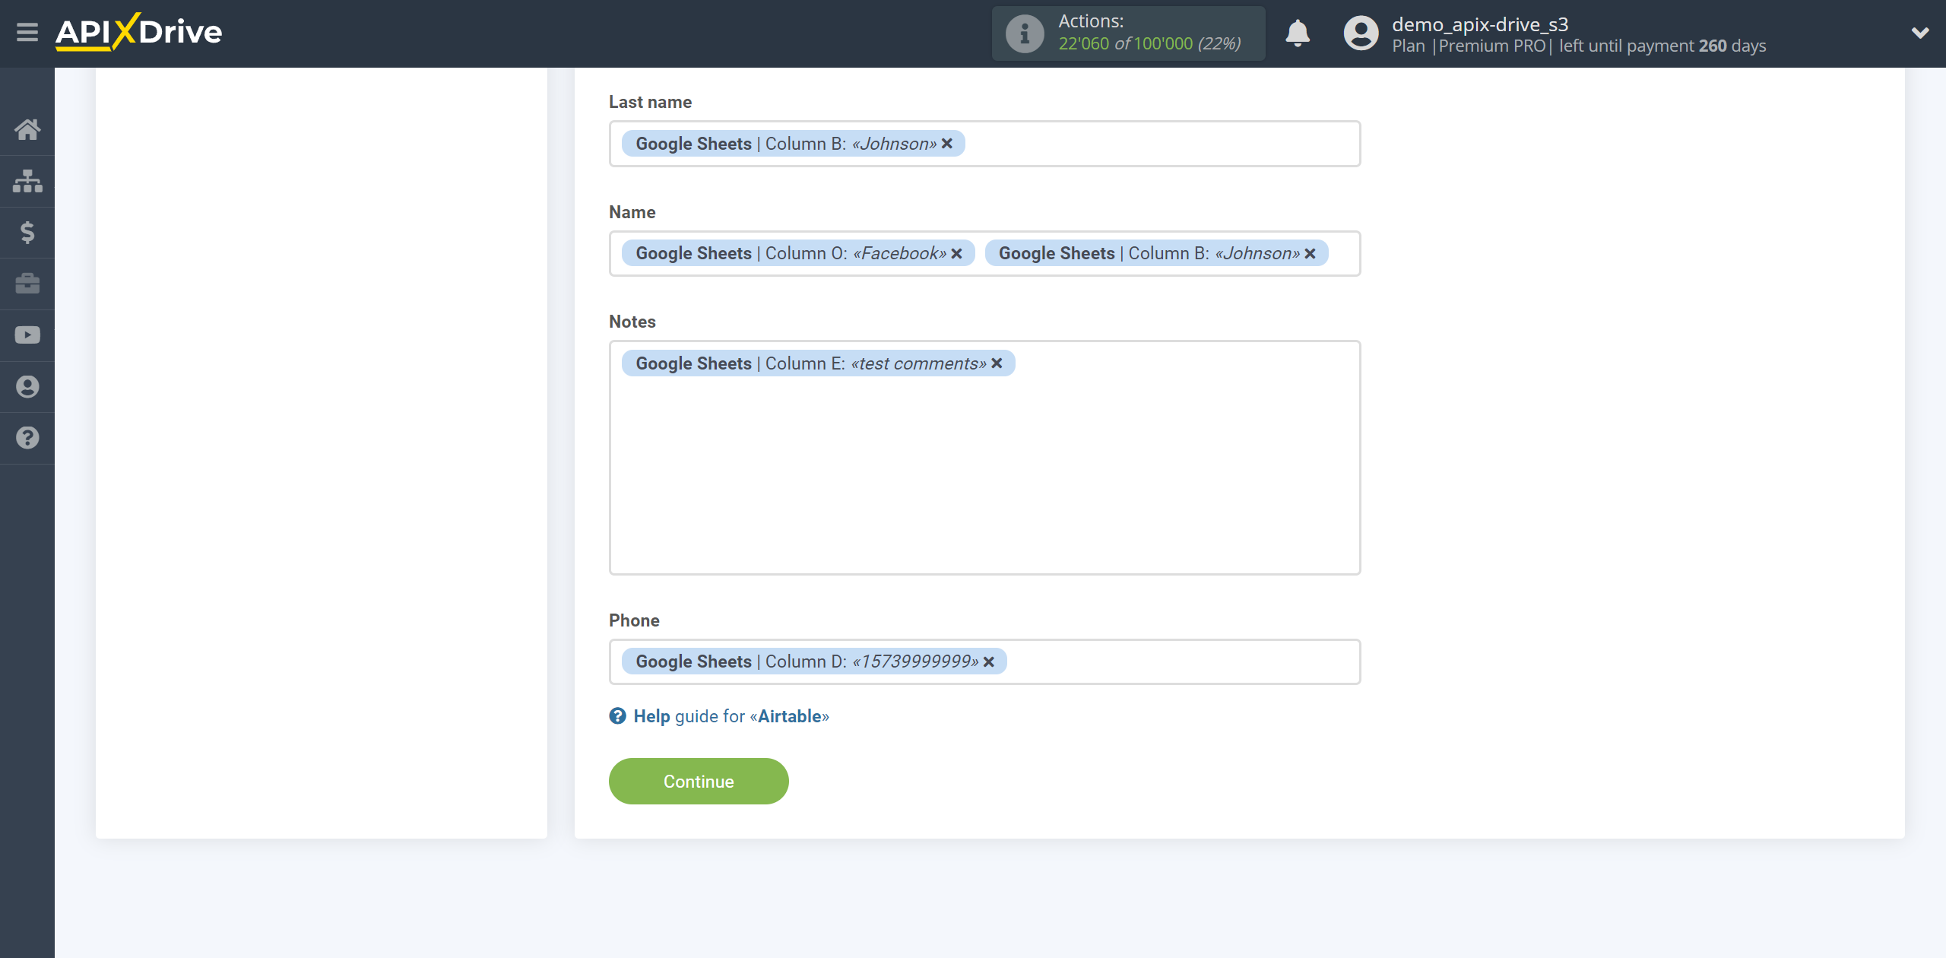This screenshot has width=1946, height=958.
Task: Open the billing dollar sidebar icon
Action: point(27,232)
